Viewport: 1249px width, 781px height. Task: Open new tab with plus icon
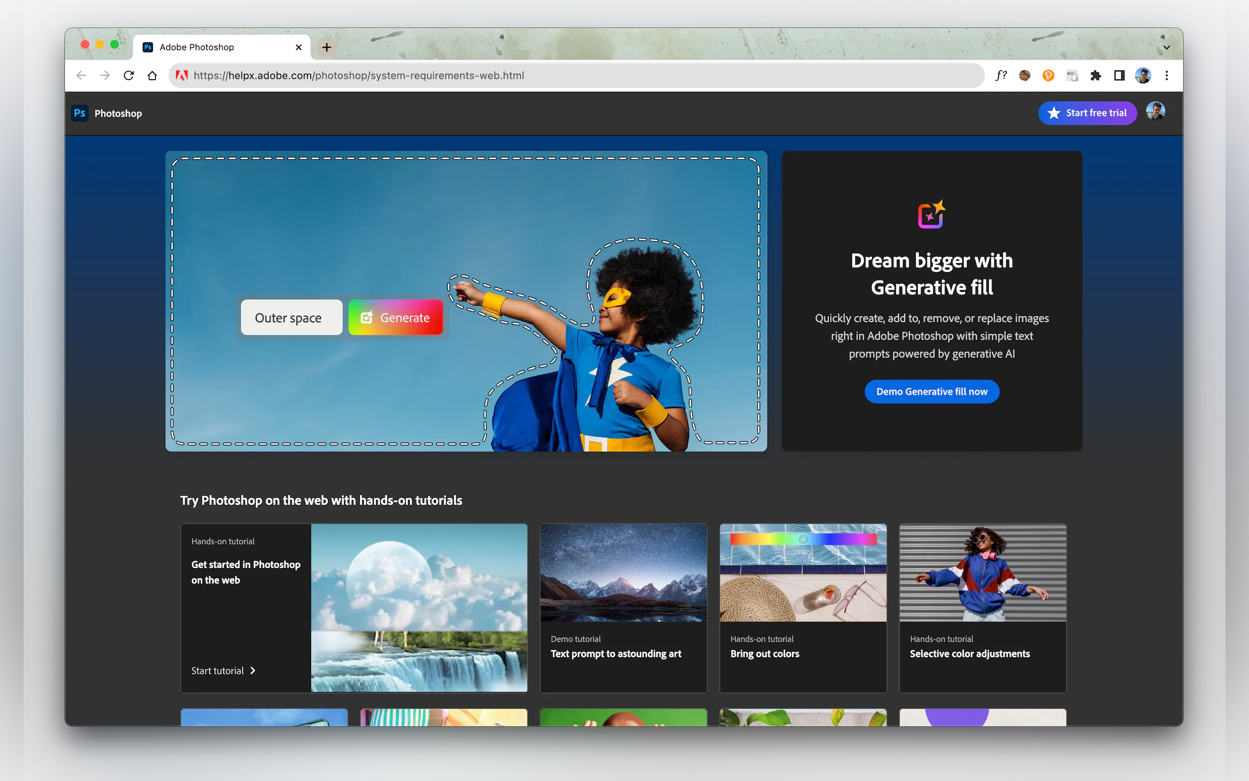pyautogui.click(x=327, y=48)
